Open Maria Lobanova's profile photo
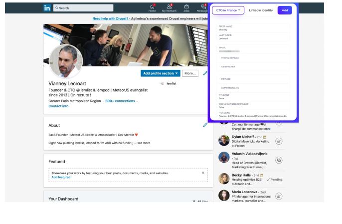342x224 pixels. (224, 196)
